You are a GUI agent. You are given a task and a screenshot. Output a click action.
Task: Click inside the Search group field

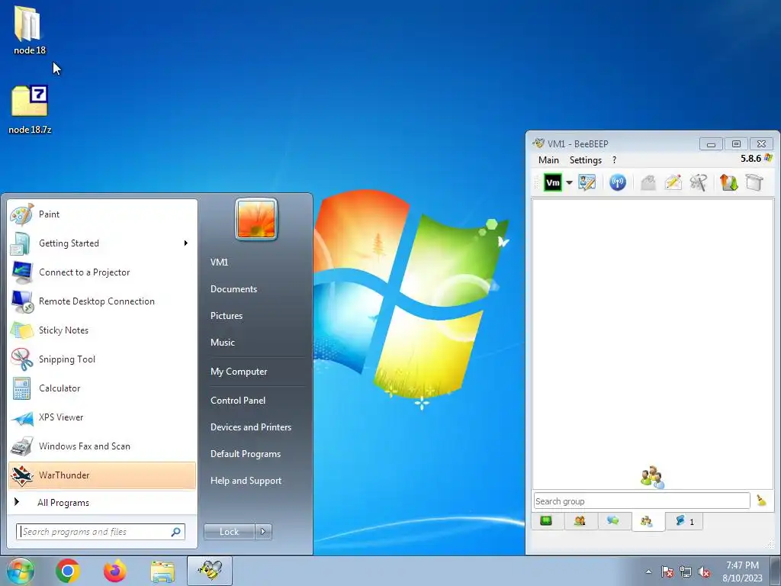[x=641, y=501]
